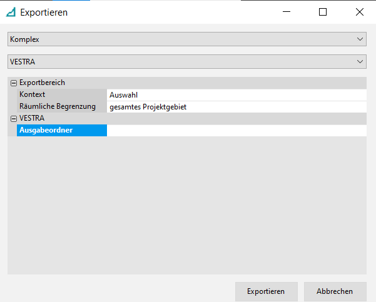
Task: Open the Komplex dropdown
Action: (186, 39)
